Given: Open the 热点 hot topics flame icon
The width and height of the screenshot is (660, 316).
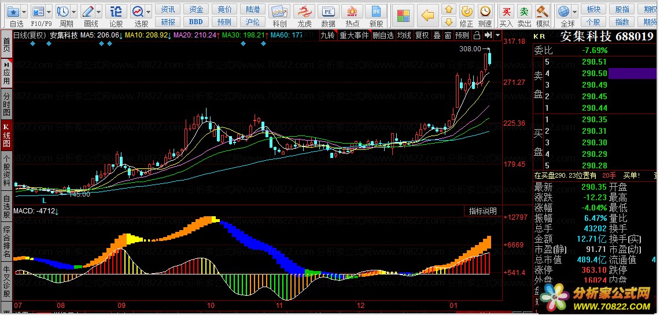Looking at the screenshot, I should tap(352, 12).
